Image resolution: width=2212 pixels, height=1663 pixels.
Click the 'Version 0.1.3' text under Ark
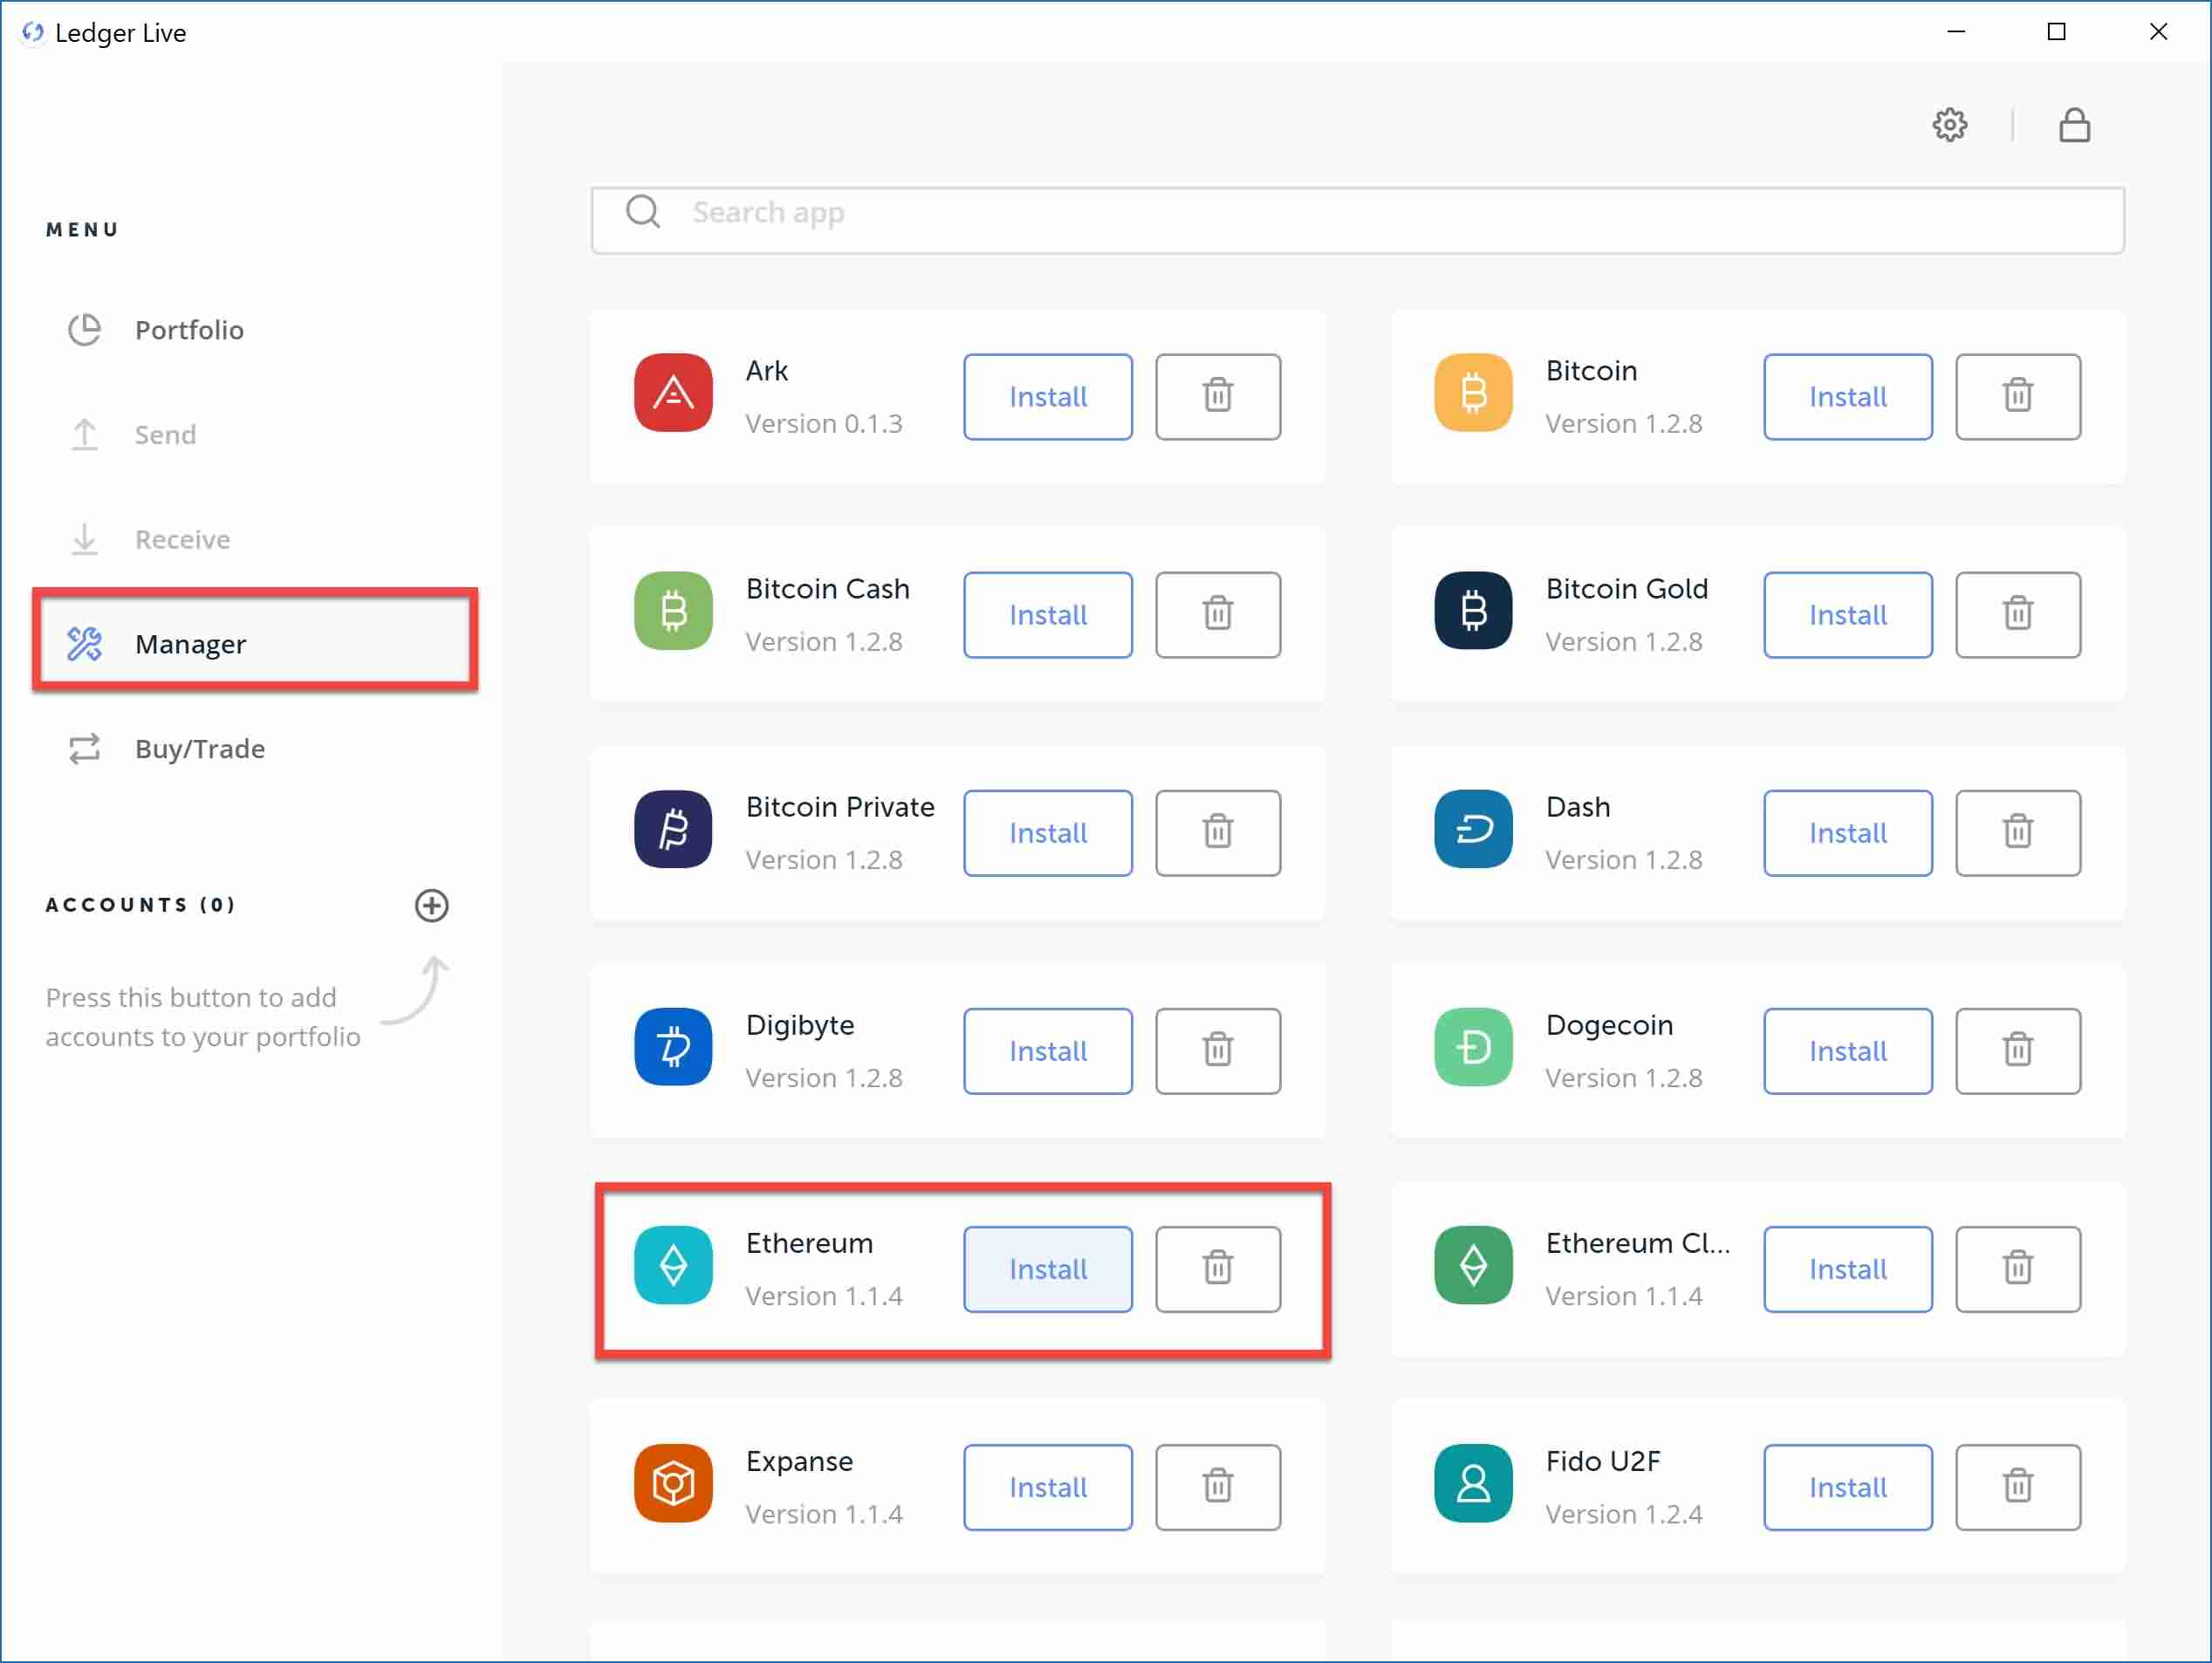pos(823,423)
